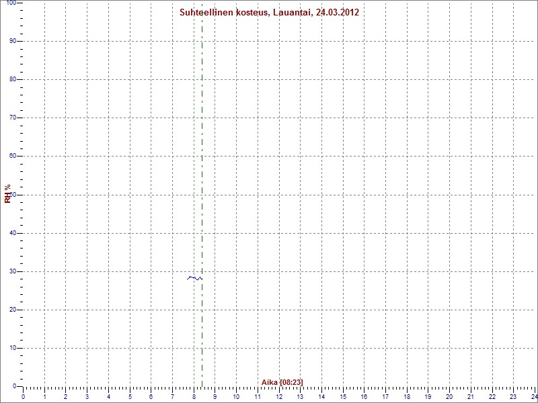The width and height of the screenshot is (538, 403).
Task: Click the x-axis hour label 8
Action: [194, 397]
